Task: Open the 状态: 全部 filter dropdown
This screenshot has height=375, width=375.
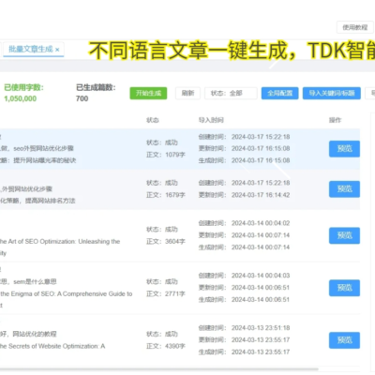Action: tap(231, 93)
